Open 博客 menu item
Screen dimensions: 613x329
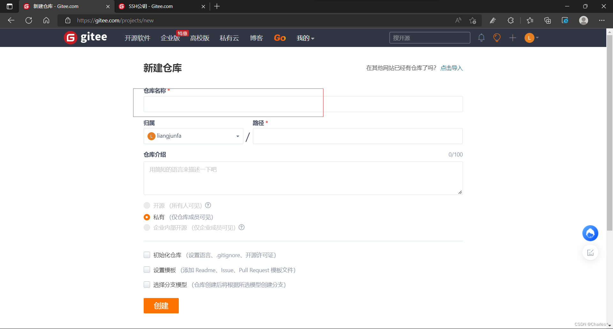tap(256, 38)
